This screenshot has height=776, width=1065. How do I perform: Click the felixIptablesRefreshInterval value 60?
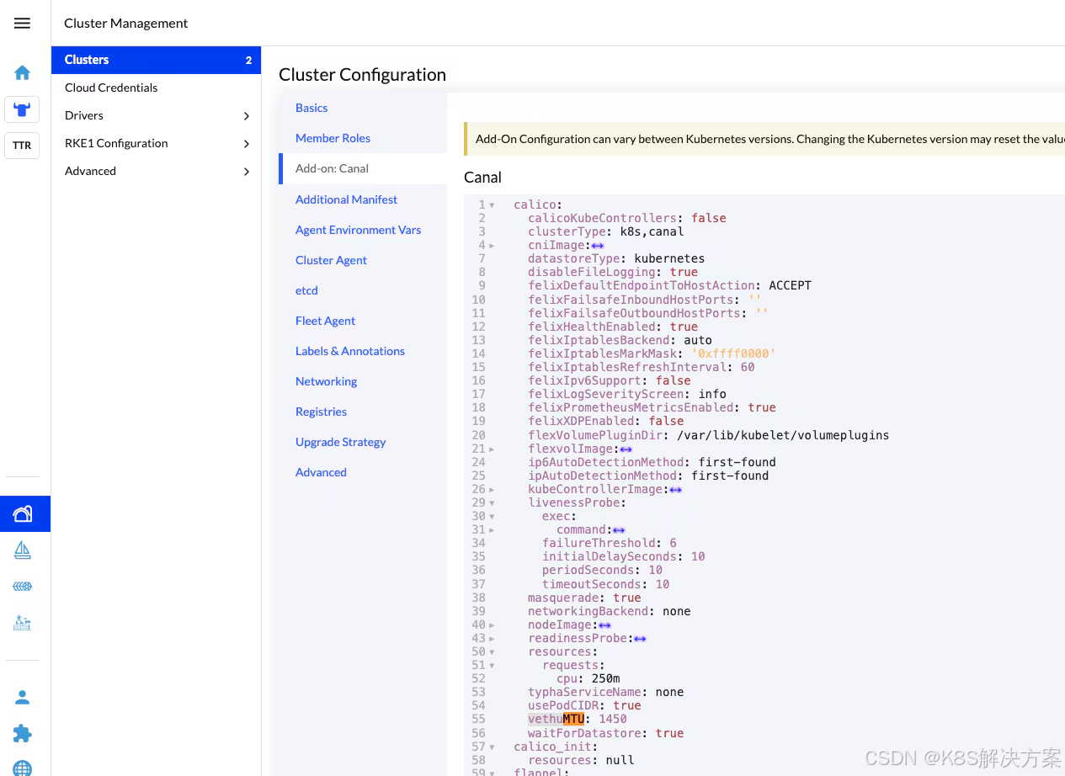[748, 367]
